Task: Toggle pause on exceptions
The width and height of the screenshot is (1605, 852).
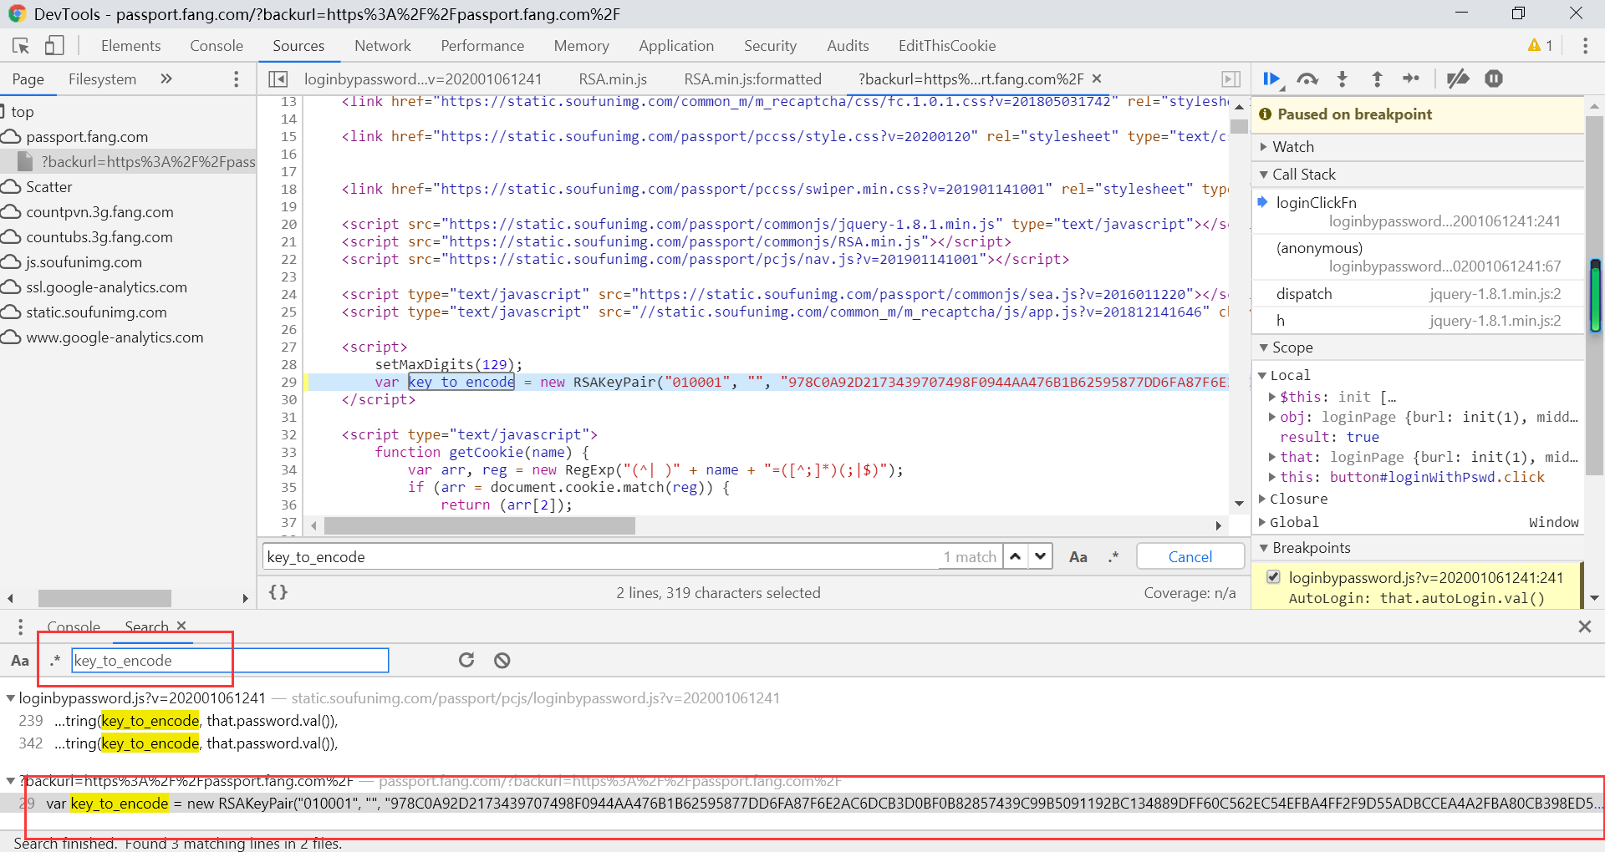Action: 1494,79
